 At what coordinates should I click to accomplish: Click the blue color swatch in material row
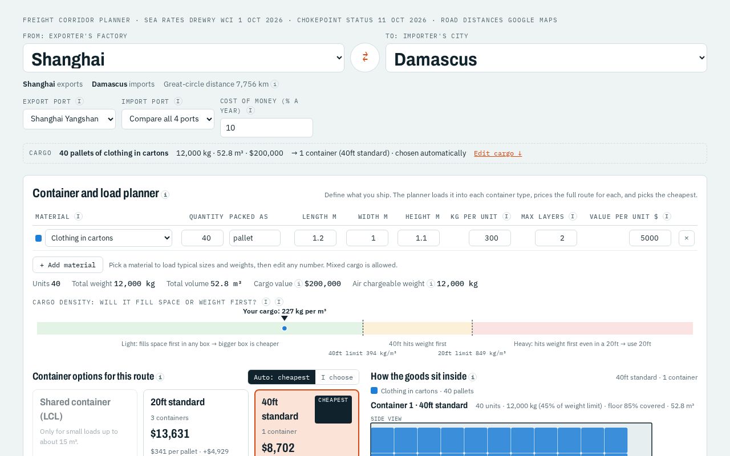pos(39,238)
